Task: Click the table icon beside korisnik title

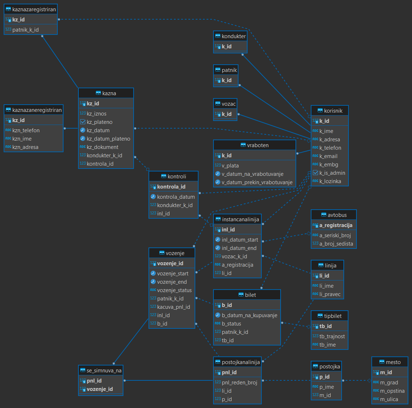Action: (320, 110)
